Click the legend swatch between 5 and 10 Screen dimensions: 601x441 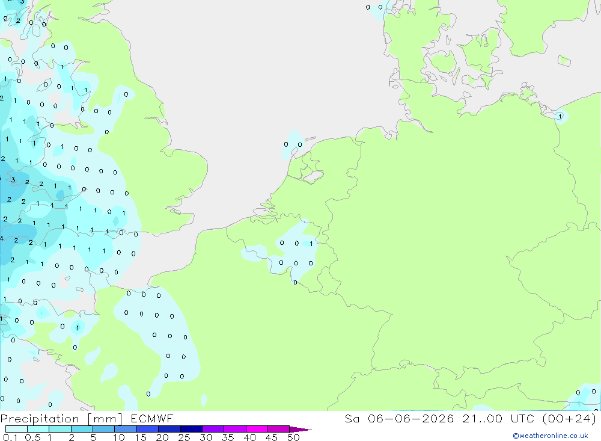[x=103, y=429]
